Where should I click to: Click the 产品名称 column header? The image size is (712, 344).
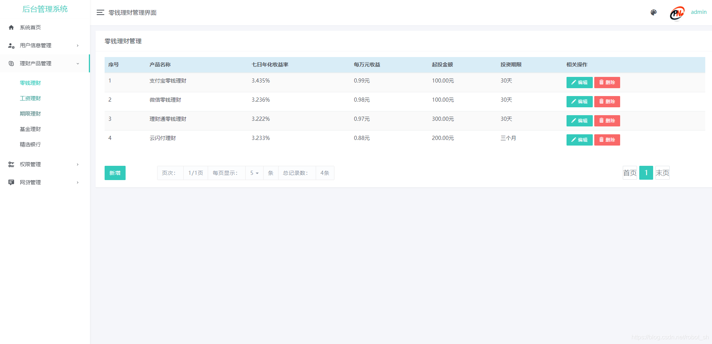click(x=160, y=65)
